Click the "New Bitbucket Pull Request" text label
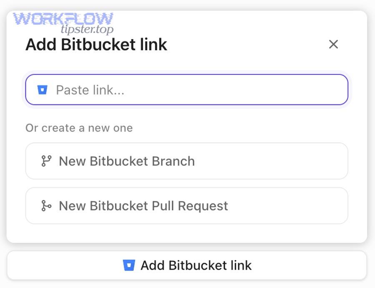The width and height of the screenshot is (375, 288). (143, 206)
